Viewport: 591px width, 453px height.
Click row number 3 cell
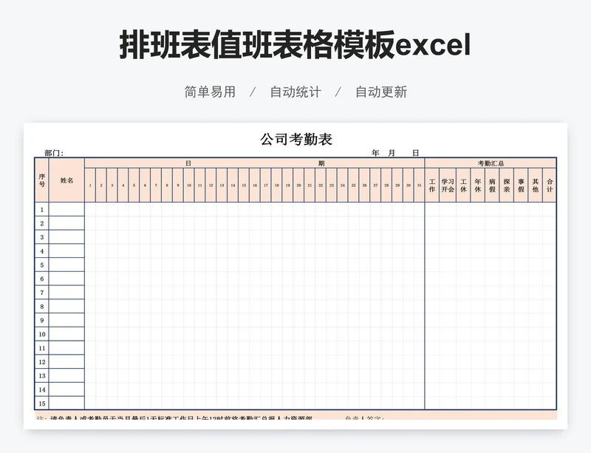click(x=42, y=237)
